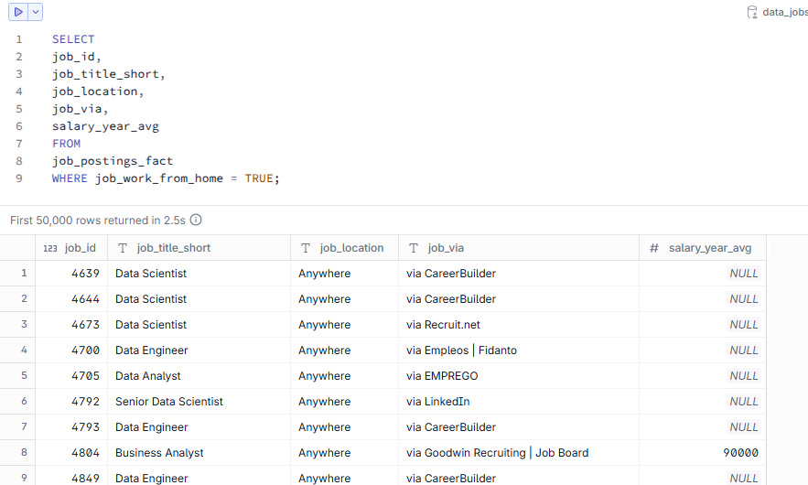Click the TRUE value in the query

point(259,178)
